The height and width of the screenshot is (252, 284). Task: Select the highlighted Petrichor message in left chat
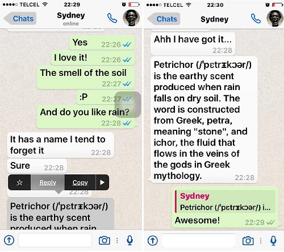coord(61,213)
